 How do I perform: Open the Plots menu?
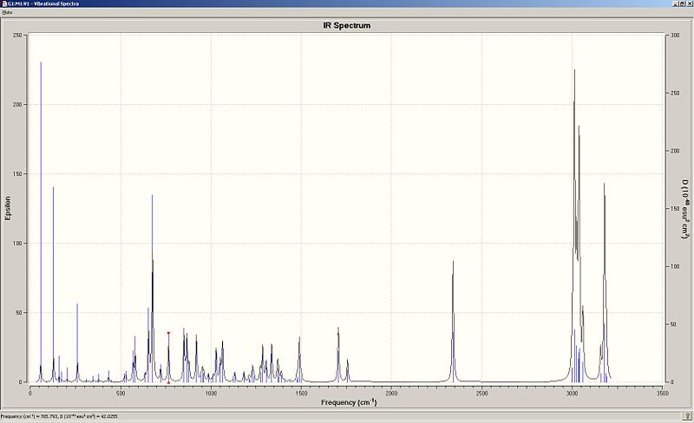click(7, 12)
